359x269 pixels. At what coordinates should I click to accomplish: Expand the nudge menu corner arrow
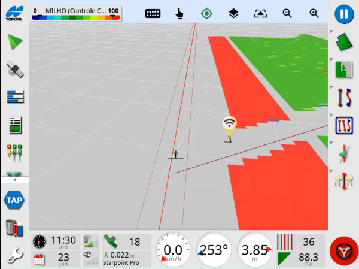(x=331, y=171)
